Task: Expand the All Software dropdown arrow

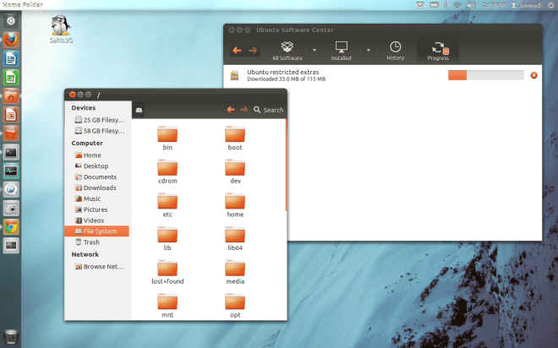Action: 315,51
